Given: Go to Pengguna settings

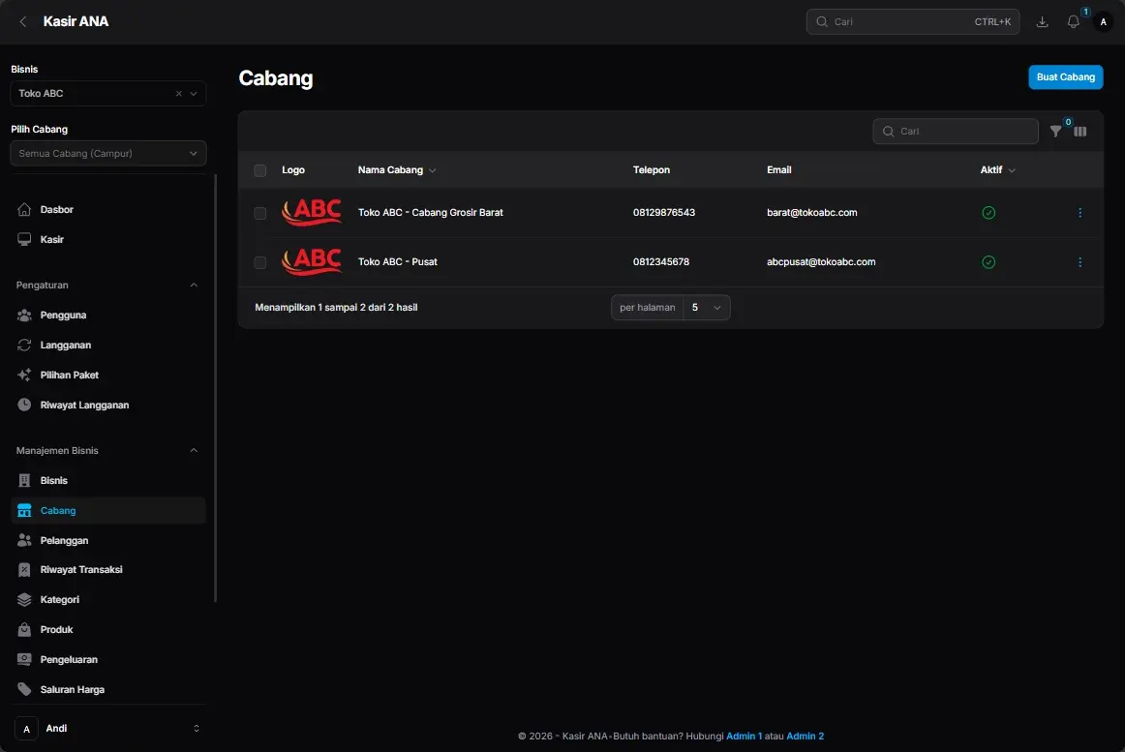Looking at the screenshot, I should [108, 315].
